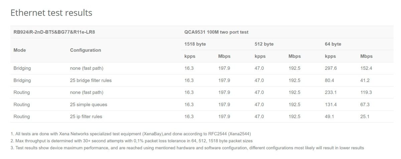This screenshot has width=401, height=159.
Task: Click the "Ethernet test results" heading
Action: click(x=51, y=13)
